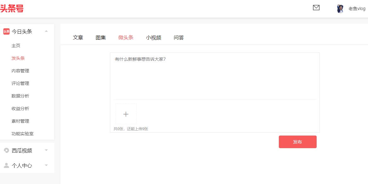Viewport: 368px width, 184px height.
Task: Open the 问答 tab
Action: (x=178, y=37)
